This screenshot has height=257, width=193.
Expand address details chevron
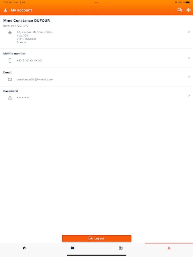click(189, 32)
